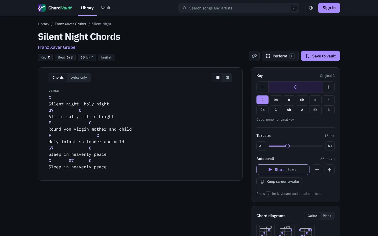Copy song link with chain icon
Viewport: 378px width, 236px height.
point(254,56)
